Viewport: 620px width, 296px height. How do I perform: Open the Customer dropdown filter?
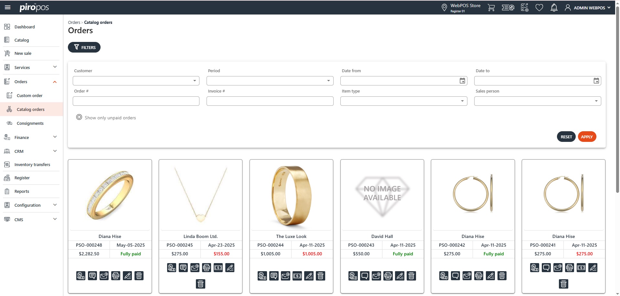[136, 81]
